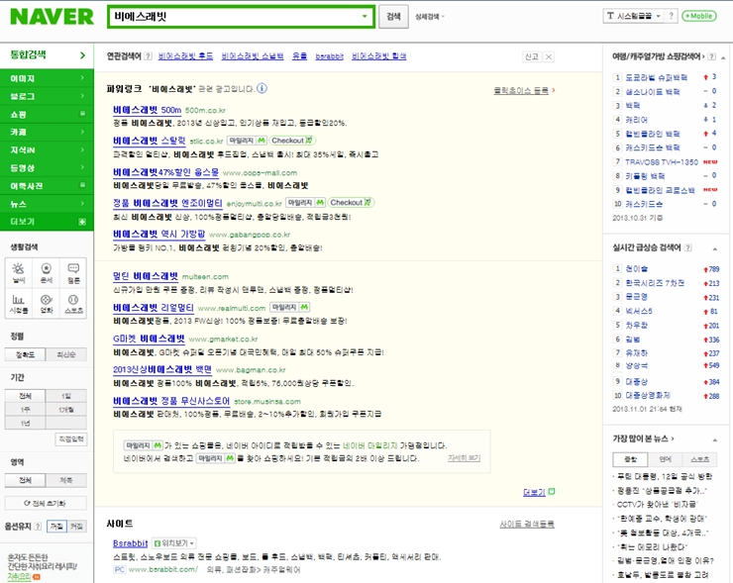
Task: Select 정확도 sort option
Action: click(25, 355)
